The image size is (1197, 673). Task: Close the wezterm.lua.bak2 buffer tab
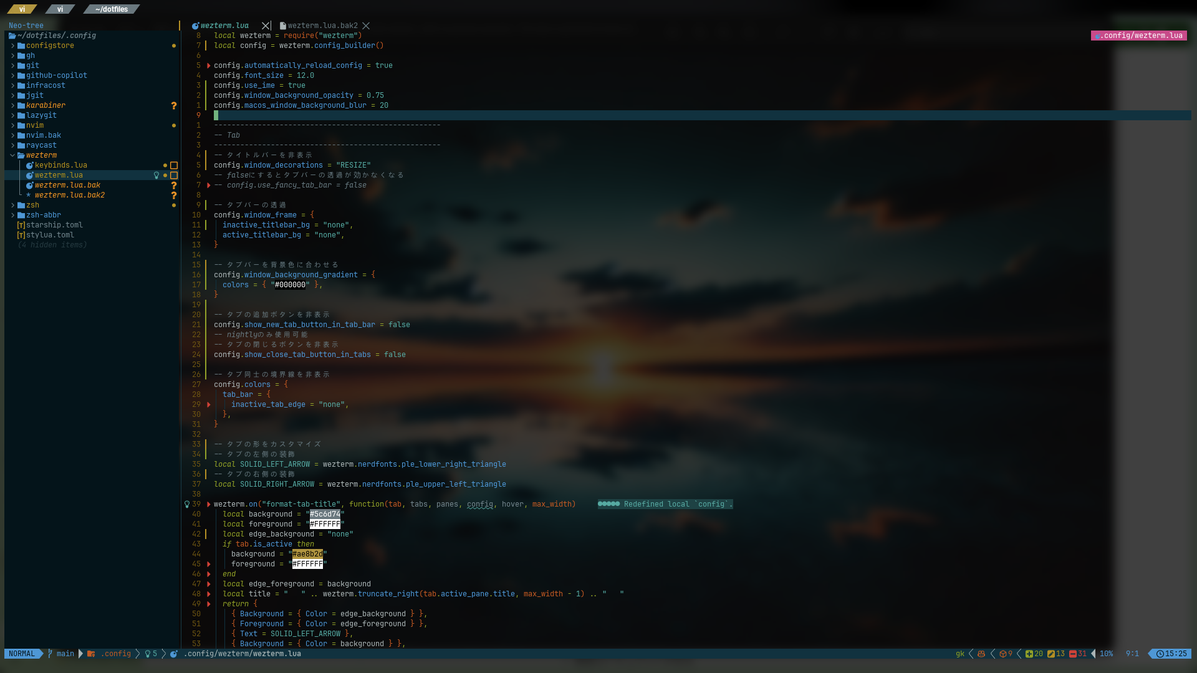click(x=366, y=26)
